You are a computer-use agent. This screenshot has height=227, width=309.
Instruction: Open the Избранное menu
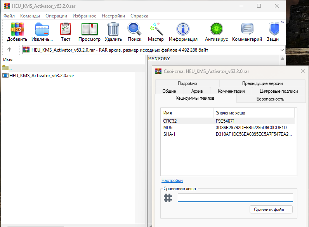(84, 16)
